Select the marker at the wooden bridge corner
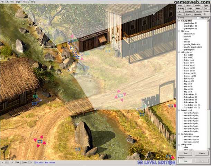The image size is (211, 166). 95,110
